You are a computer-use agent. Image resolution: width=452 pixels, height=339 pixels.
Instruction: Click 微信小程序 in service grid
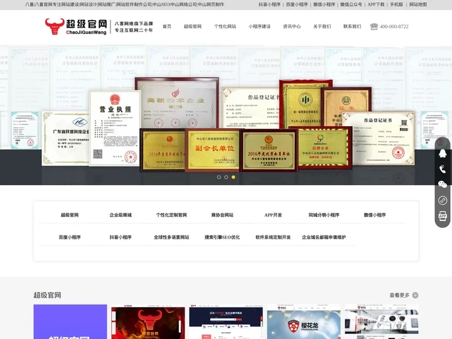pos(375,215)
